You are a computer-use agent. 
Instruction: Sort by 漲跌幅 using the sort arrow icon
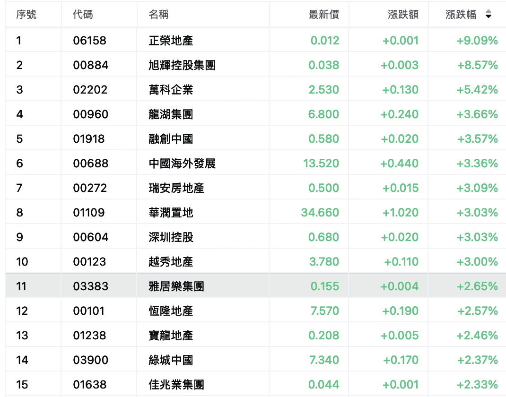(488, 14)
